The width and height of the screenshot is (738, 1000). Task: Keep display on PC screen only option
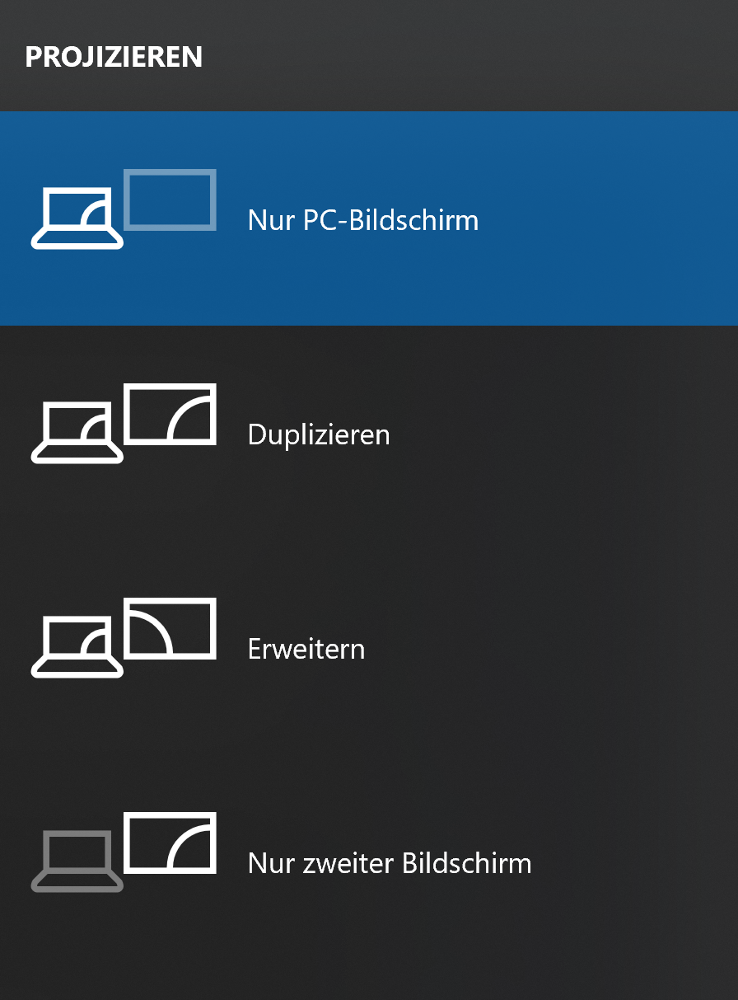click(x=369, y=218)
